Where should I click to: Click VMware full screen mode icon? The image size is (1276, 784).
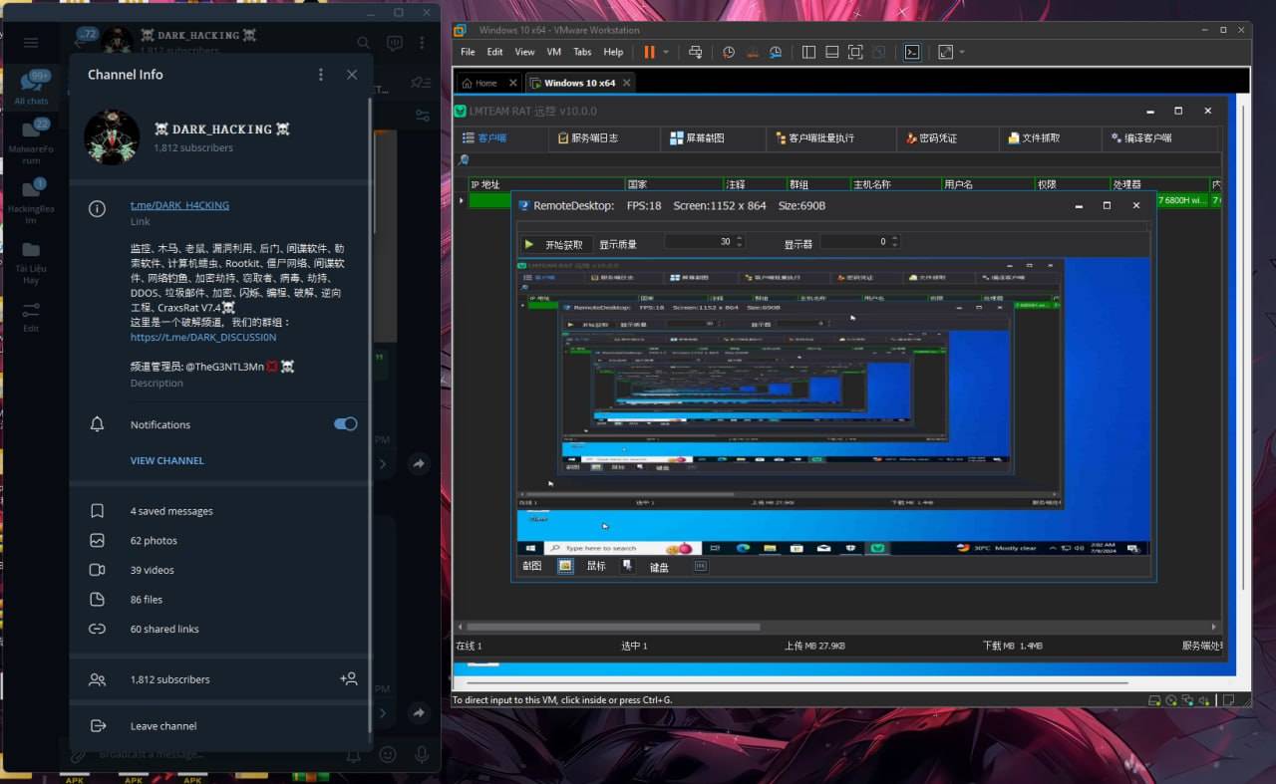coord(855,52)
